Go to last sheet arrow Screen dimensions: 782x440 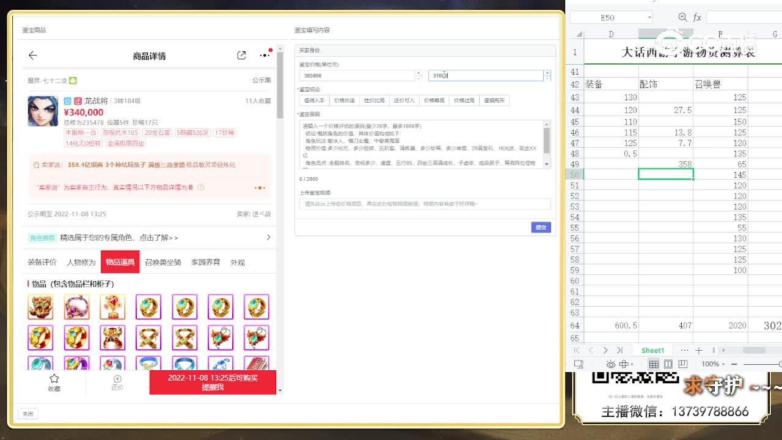pyautogui.click(x=620, y=350)
